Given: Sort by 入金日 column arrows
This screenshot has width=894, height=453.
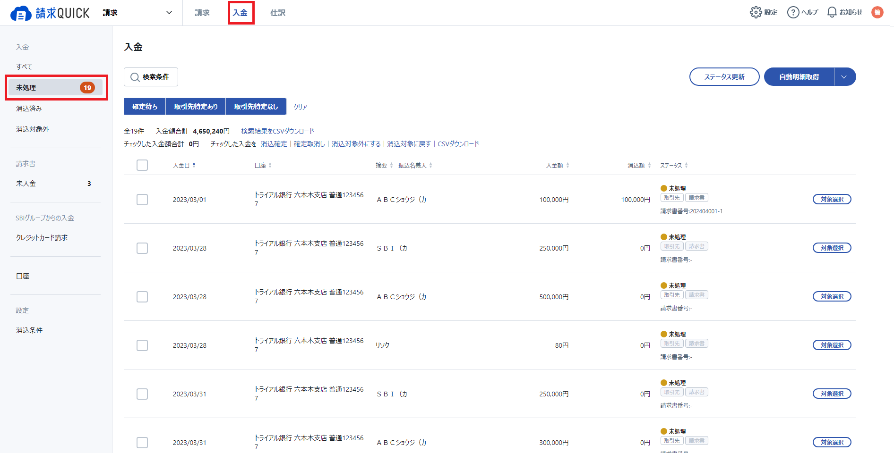Looking at the screenshot, I should (194, 165).
